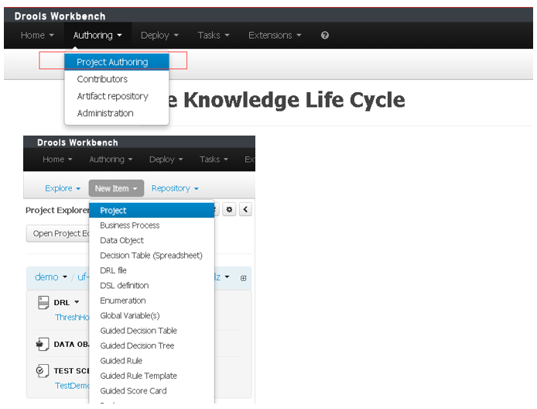This screenshot has width=537, height=409.
Task: Expand the DRL section arrow
Action: click(77, 302)
